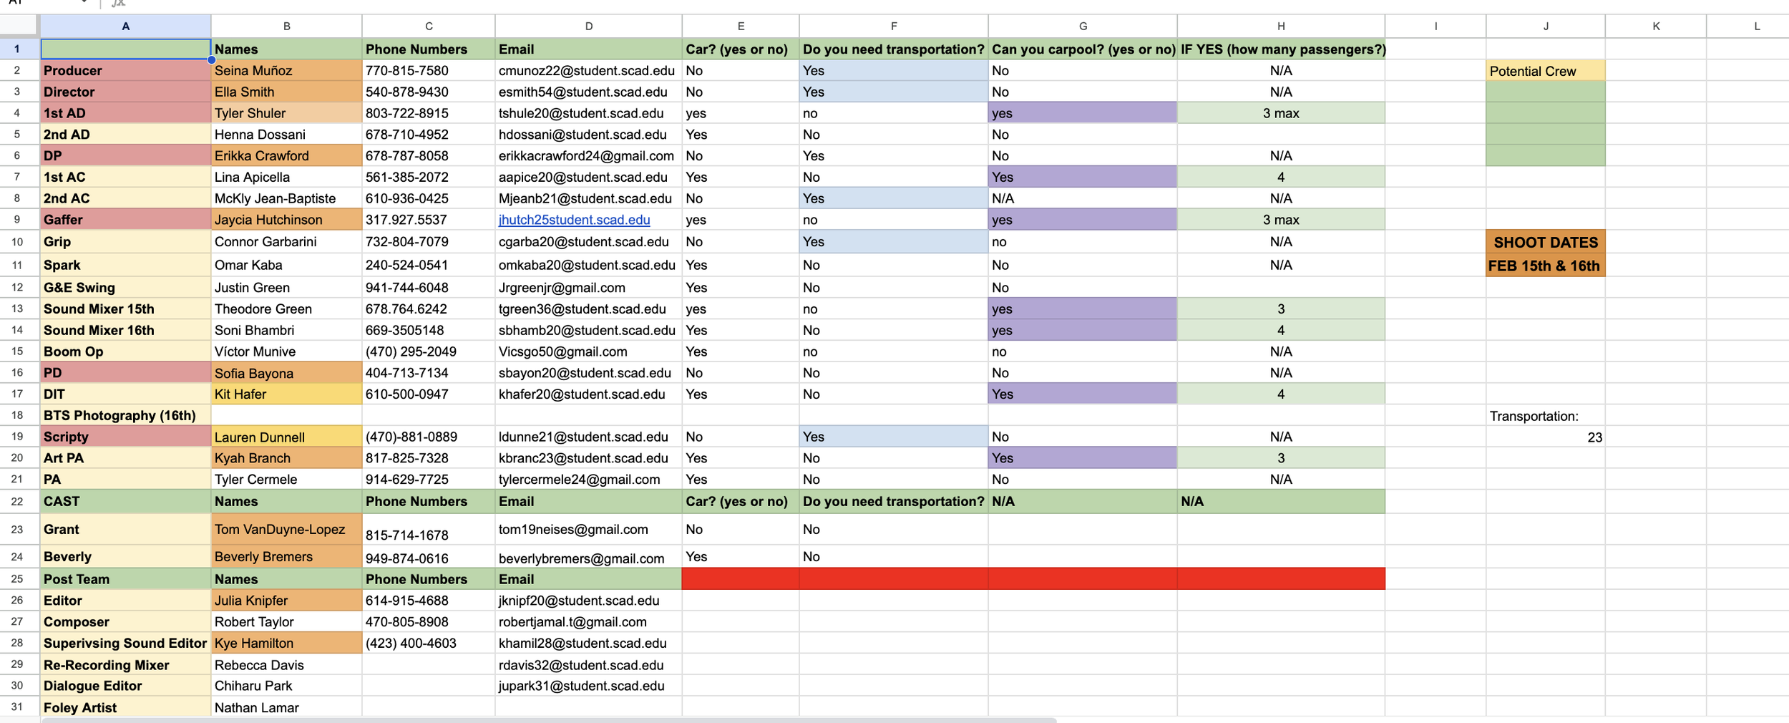
Task: Select the 'Kyah Branch' name cell
Action: 286,458
